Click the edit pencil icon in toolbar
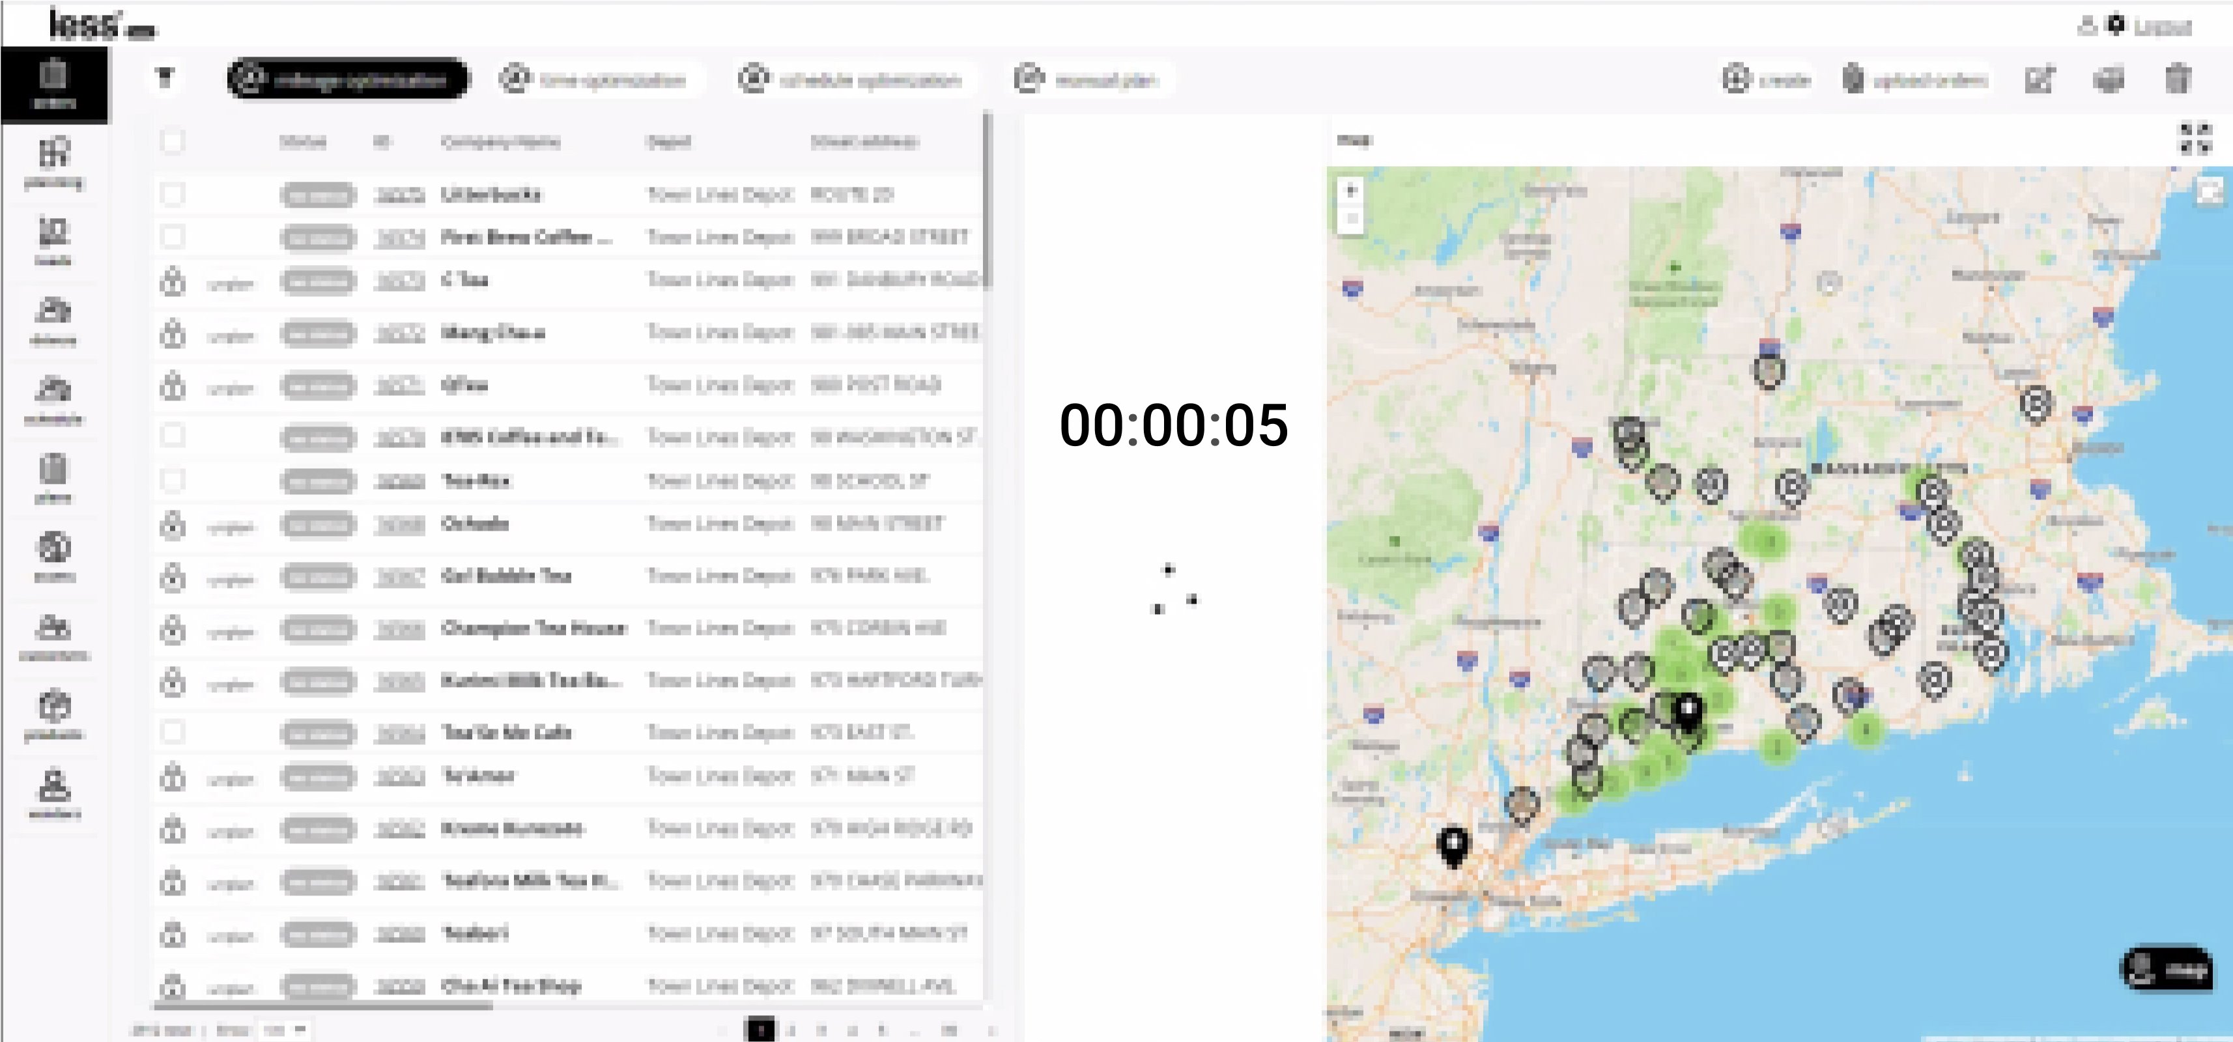The width and height of the screenshot is (2233, 1042). pos(2039,79)
